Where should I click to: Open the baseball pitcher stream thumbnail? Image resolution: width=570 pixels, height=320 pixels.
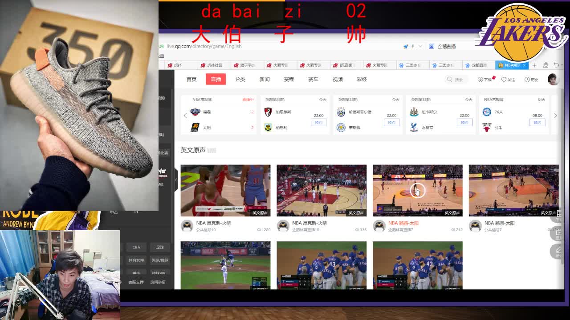pyautogui.click(x=225, y=265)
